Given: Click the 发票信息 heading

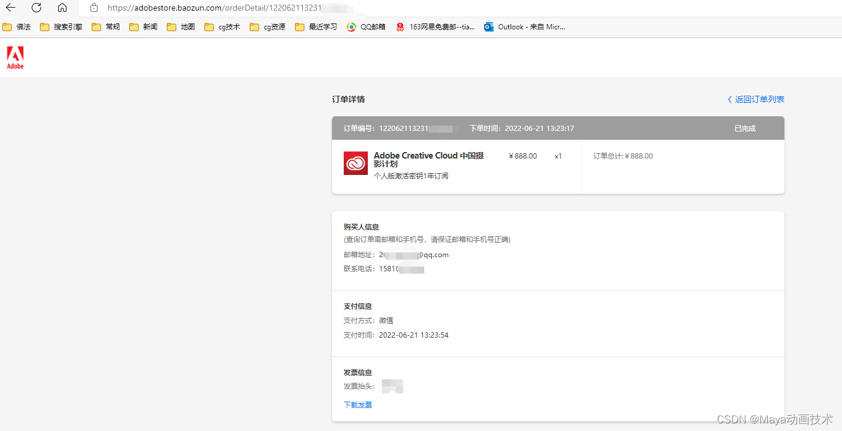Looking at the screenshot, I should (x=358, y=373).
